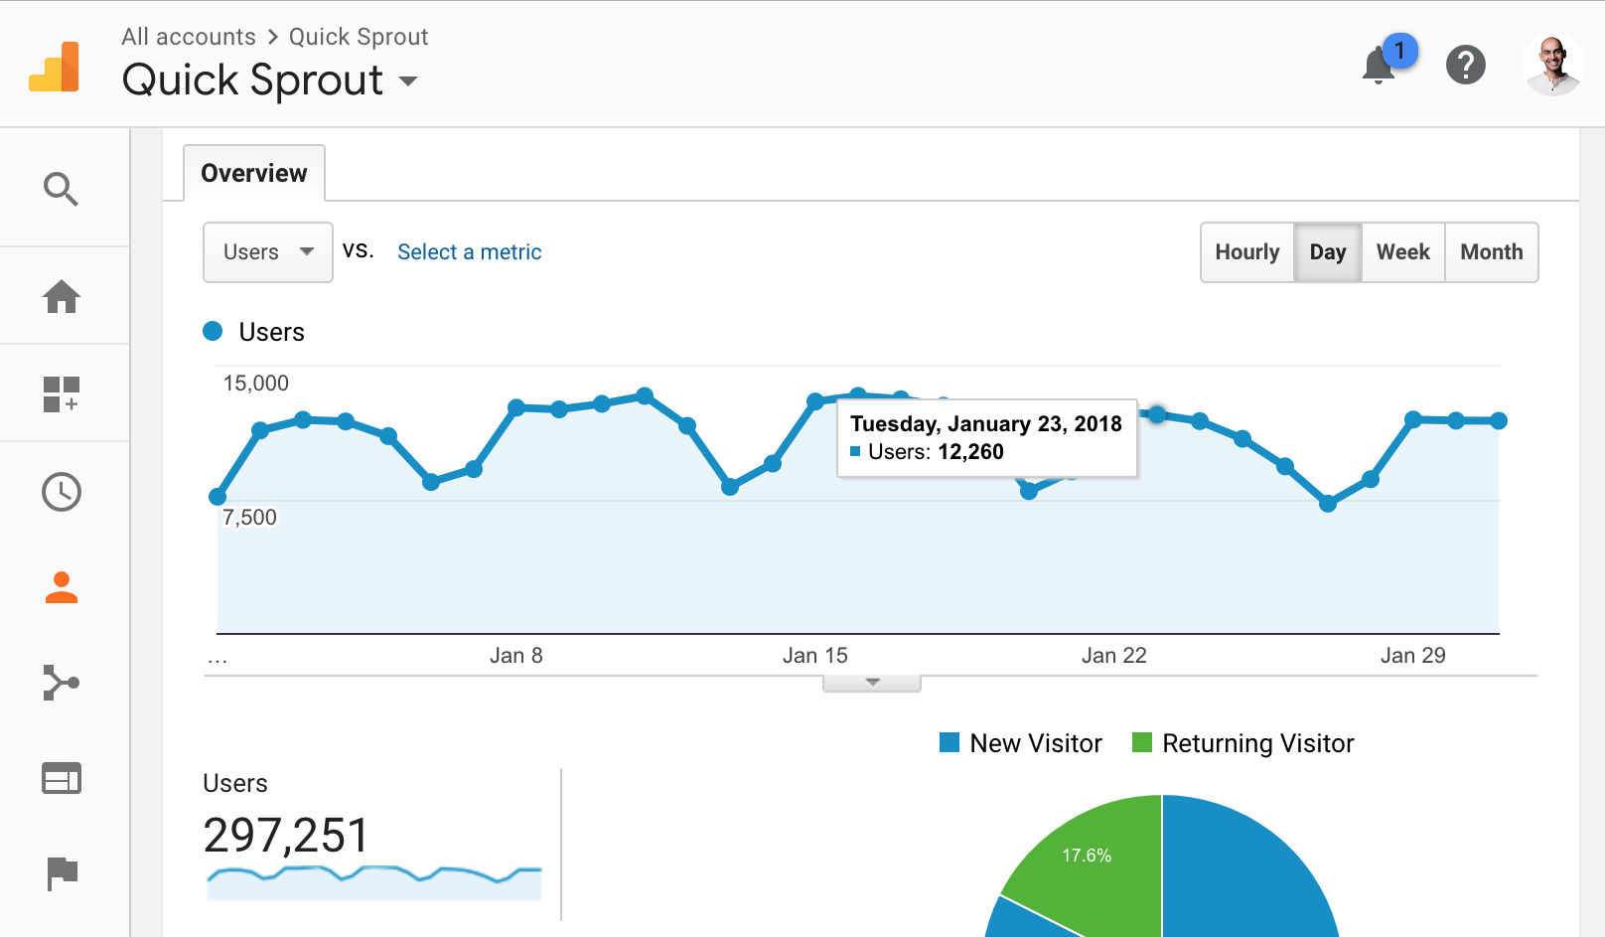Open Customization dashboards icon
Image resolution: width=1605 pixels, height=937 pixels.
(62, 393)
